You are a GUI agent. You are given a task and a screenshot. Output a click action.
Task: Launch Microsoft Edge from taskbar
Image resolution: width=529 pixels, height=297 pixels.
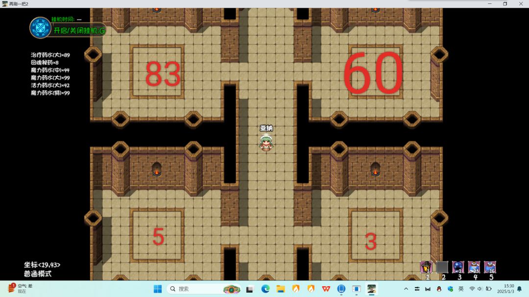(x=265, y=289)
